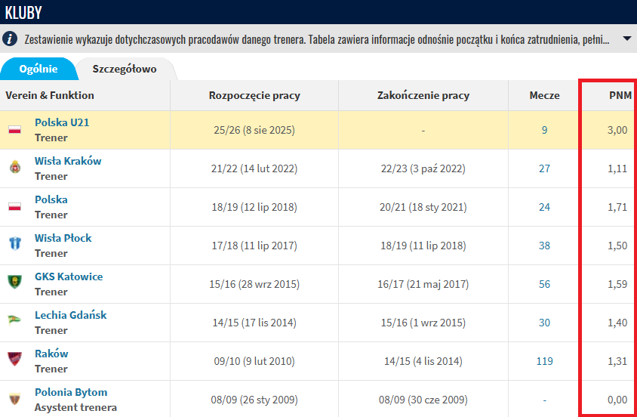Click the GKS Katowice club crest
Viewport: 637px width, 417px height.
15,283
